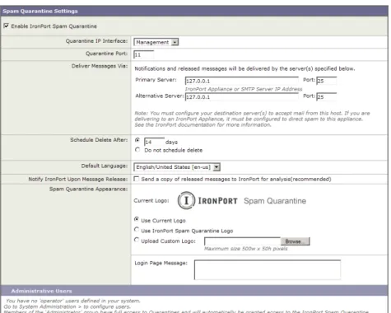
Task: Open the Default Language dropdown
Action: click(x=177, y=167)
